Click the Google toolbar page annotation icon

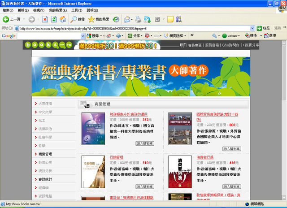pyautogui.click(x=174, y=36)
